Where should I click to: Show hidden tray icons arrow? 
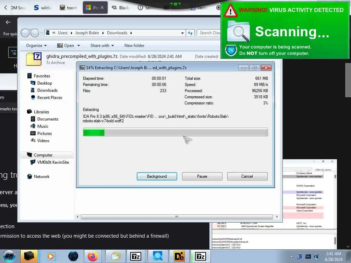coord(291,257)
